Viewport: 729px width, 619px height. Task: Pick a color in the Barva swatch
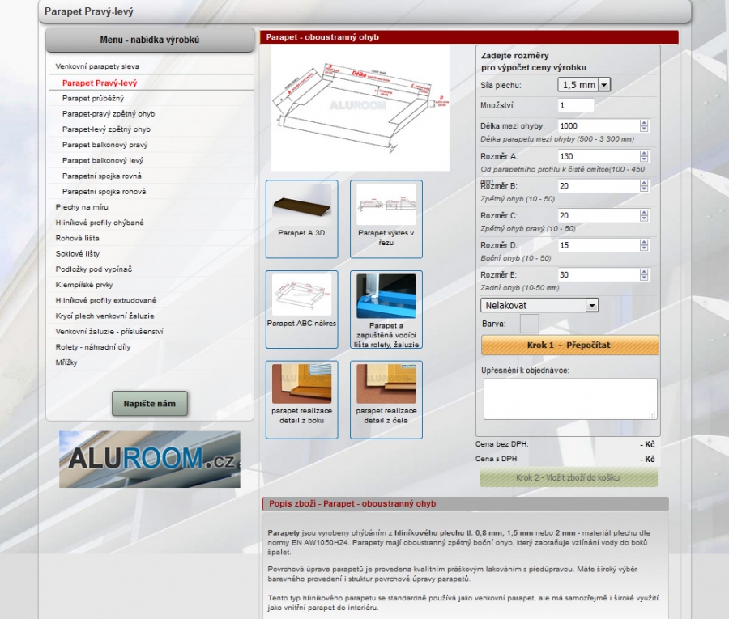529,324
